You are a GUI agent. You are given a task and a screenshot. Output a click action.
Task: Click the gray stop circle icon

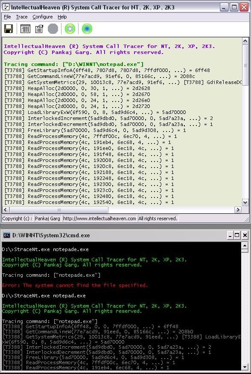[x=53, y=29]
